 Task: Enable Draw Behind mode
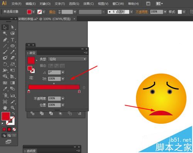click(x=9, y=135)
